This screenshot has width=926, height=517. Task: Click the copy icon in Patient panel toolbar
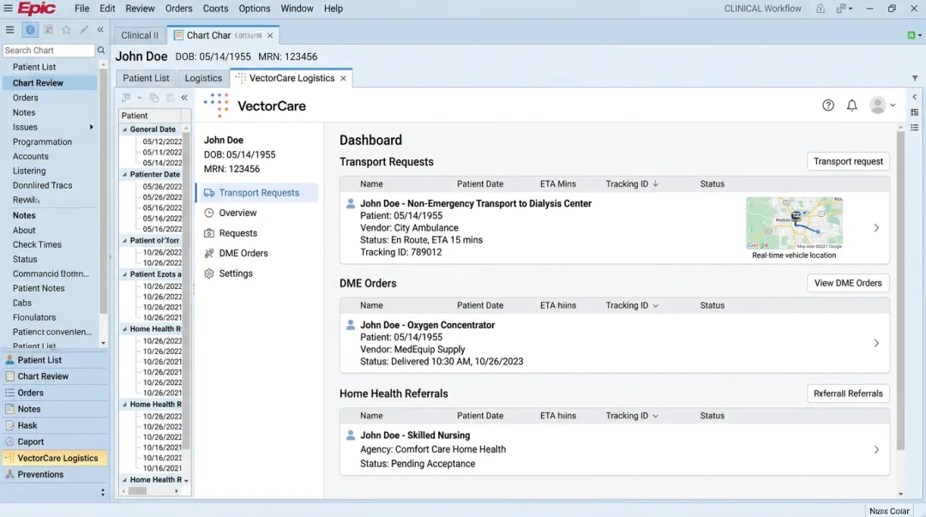pos(154,98)
